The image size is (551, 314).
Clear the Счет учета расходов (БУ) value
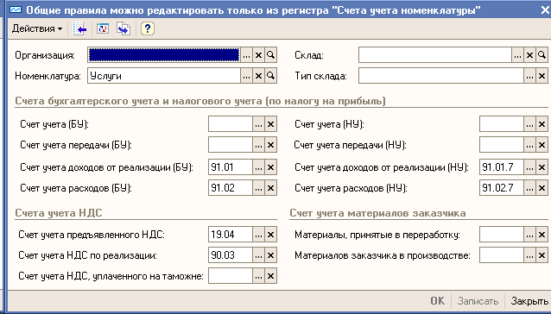pyautogui.click(x=270, y=188)
